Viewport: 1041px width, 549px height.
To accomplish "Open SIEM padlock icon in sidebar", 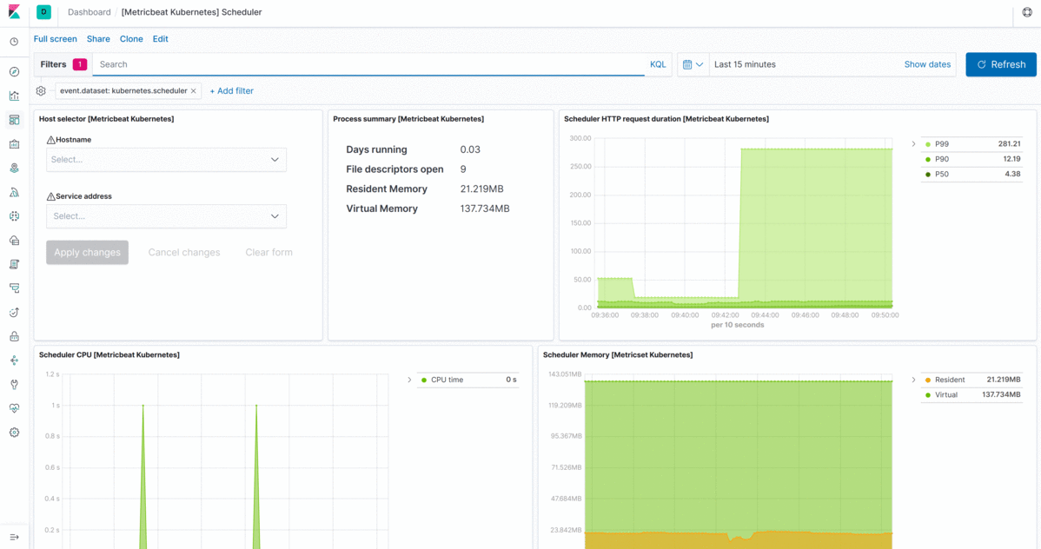I will [14, 336].
